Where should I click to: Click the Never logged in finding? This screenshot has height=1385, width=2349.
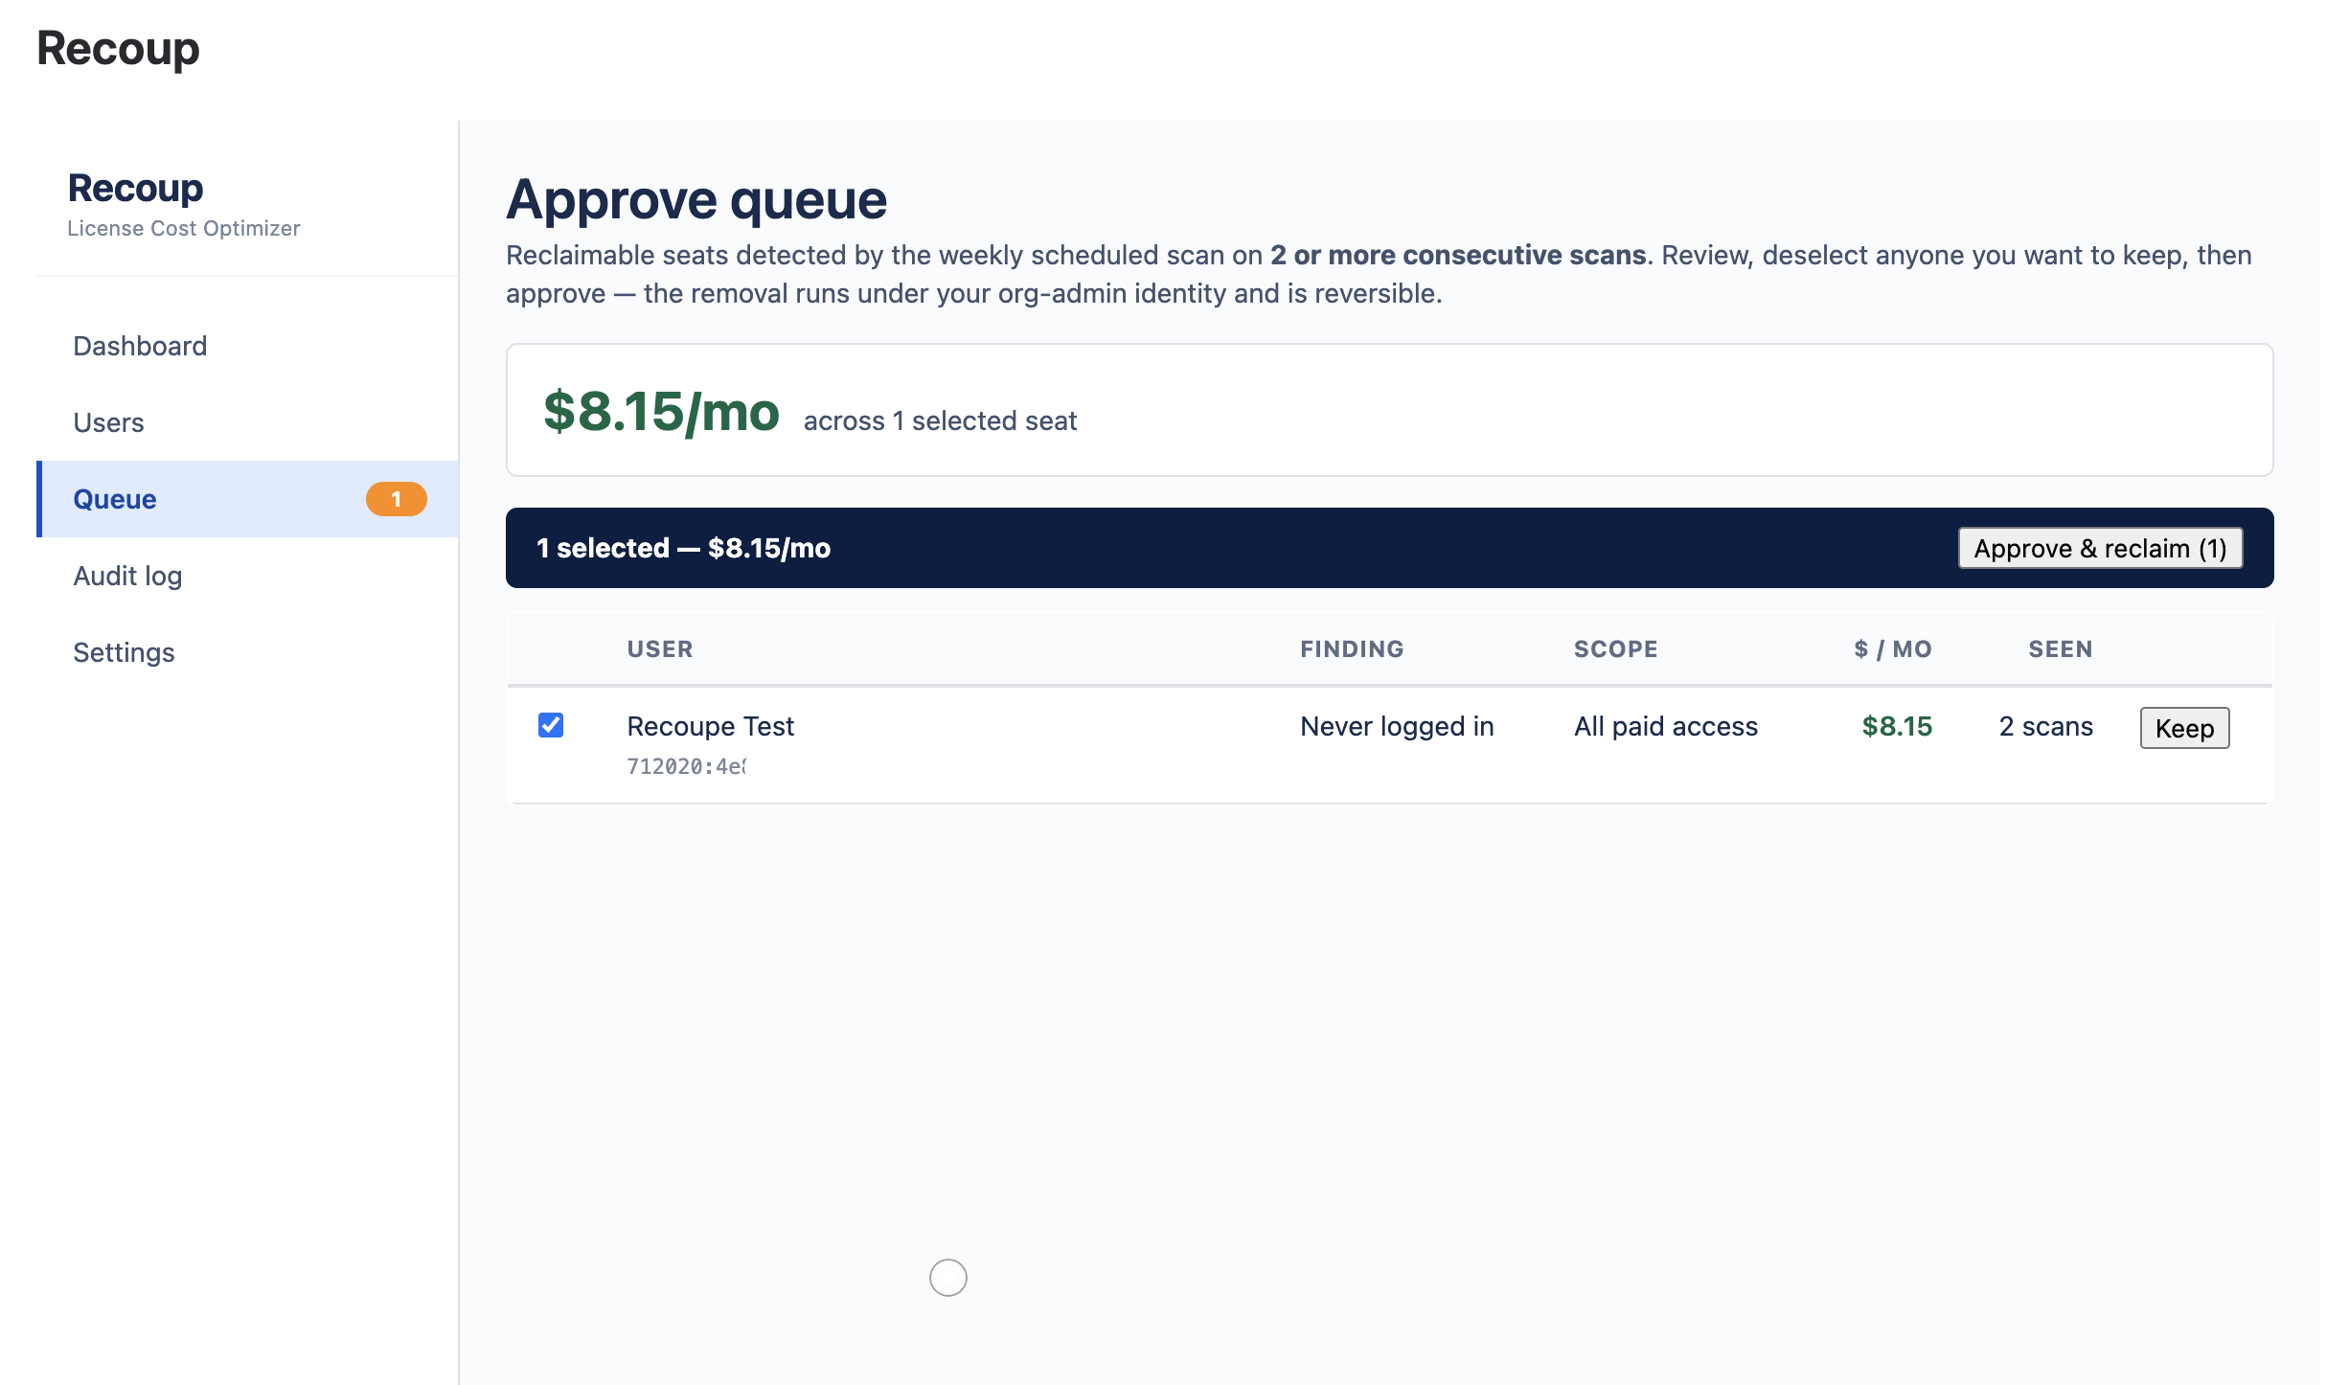tap(1397, 726)
